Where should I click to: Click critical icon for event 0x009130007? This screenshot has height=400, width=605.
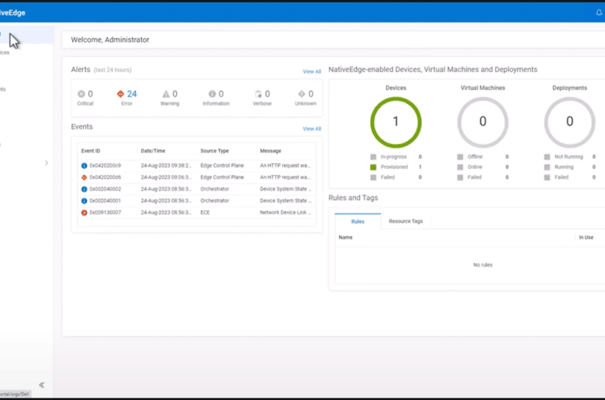click(84, 212)
